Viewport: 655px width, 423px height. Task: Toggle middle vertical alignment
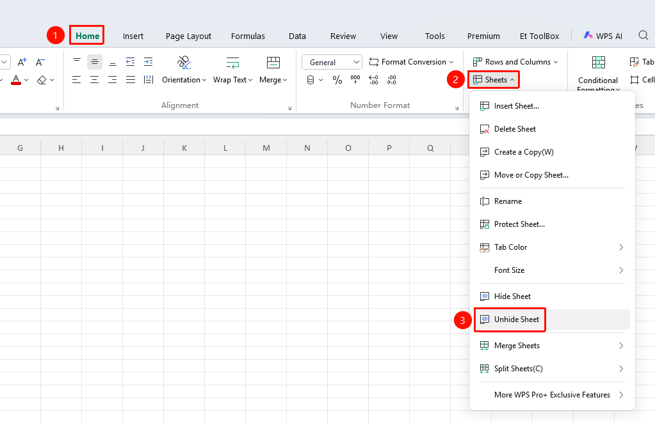point(94,62)
